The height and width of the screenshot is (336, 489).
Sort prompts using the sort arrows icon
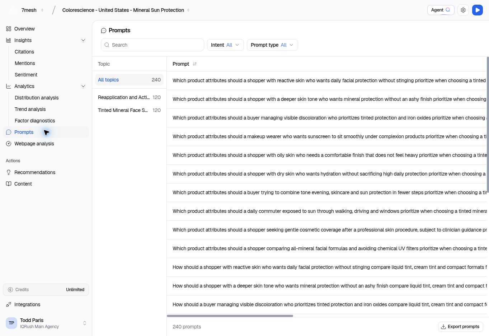point(195,64)
